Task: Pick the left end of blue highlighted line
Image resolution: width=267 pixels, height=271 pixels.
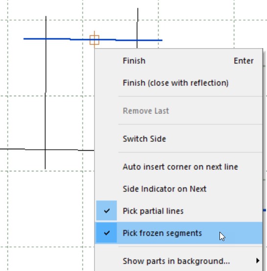Action: [x=24, y=39]
